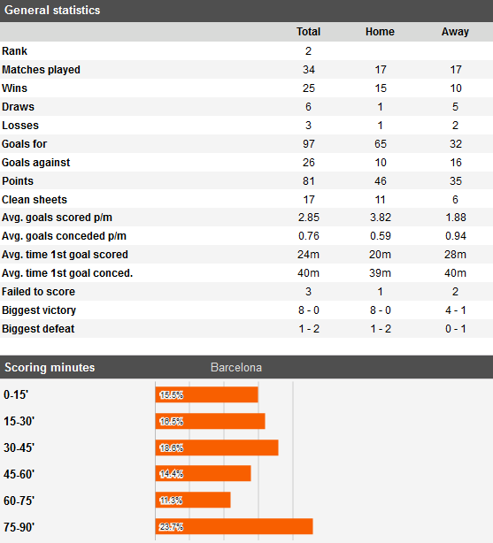This screenshot has width=493, height=543.
Task: Click the Failed to score row label
Action: pyautogui.click(x=38, y=292)
